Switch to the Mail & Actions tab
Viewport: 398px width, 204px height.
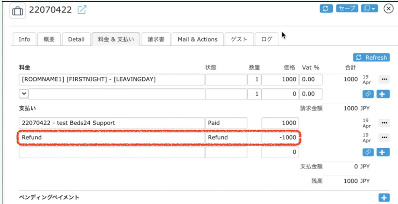point(197,39)
